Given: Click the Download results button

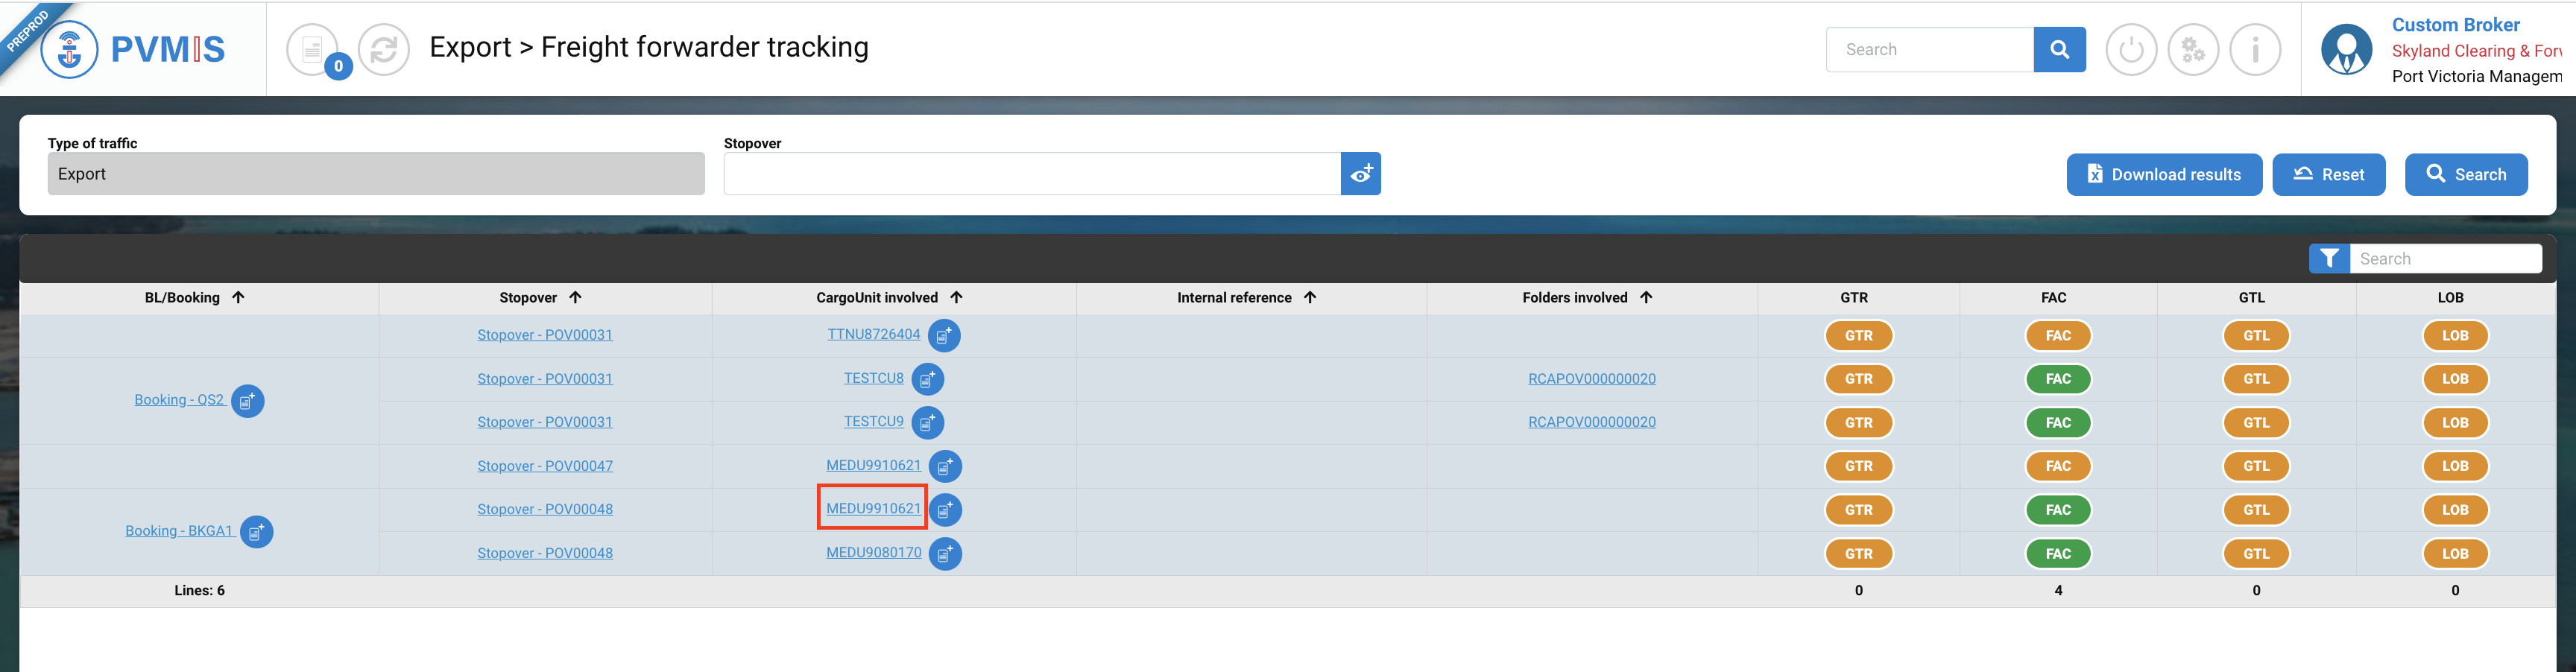Looking at the screenshot, I should click(x=2164, y=175).
